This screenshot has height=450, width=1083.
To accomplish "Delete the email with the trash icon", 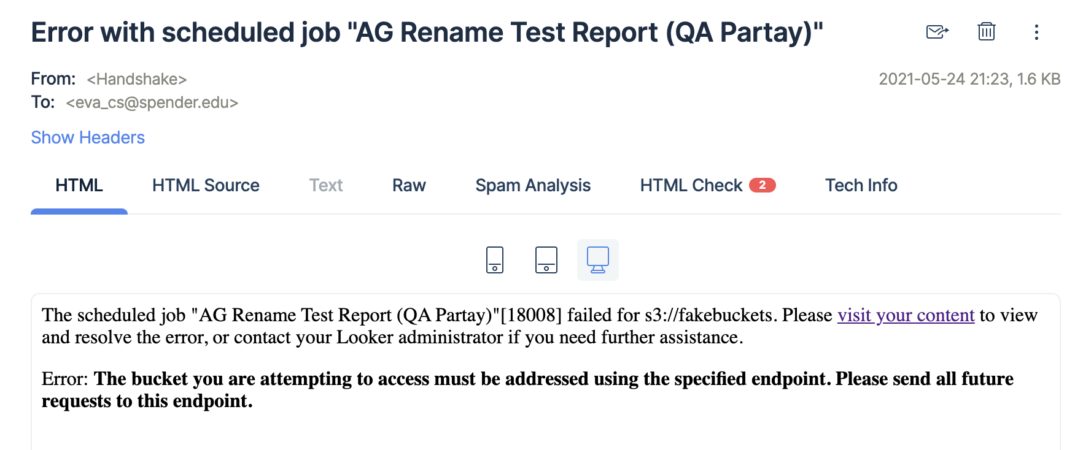I will [x=986, y=31].
